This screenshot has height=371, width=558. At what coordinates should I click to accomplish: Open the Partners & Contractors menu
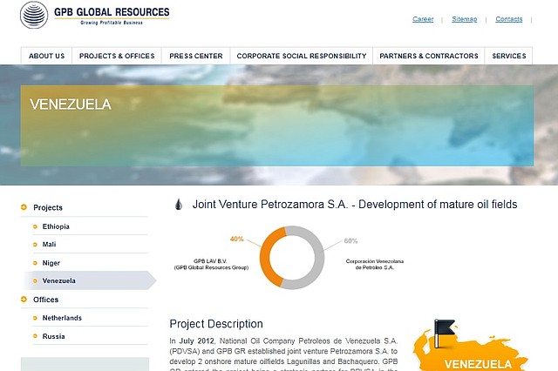coord(429,56)
